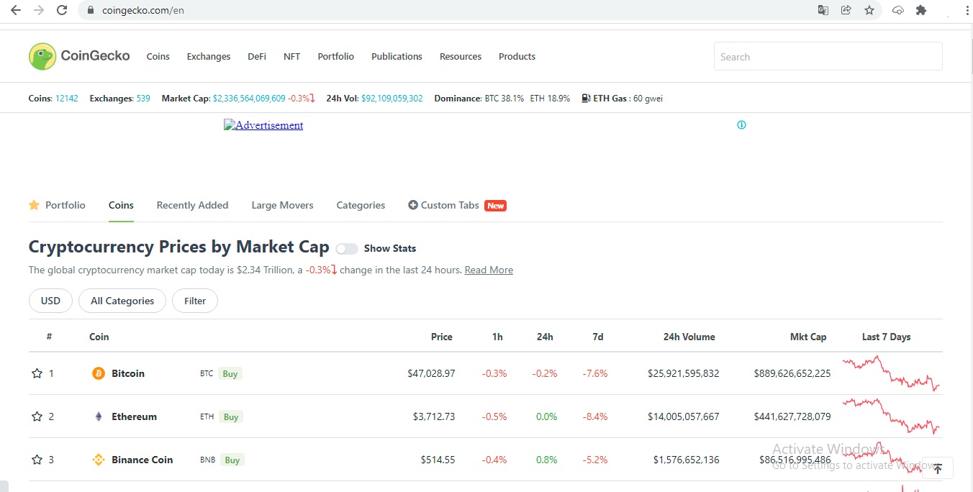Click into the Search input field
Screen dimensions: 973x492
click(x=828, y=56)
